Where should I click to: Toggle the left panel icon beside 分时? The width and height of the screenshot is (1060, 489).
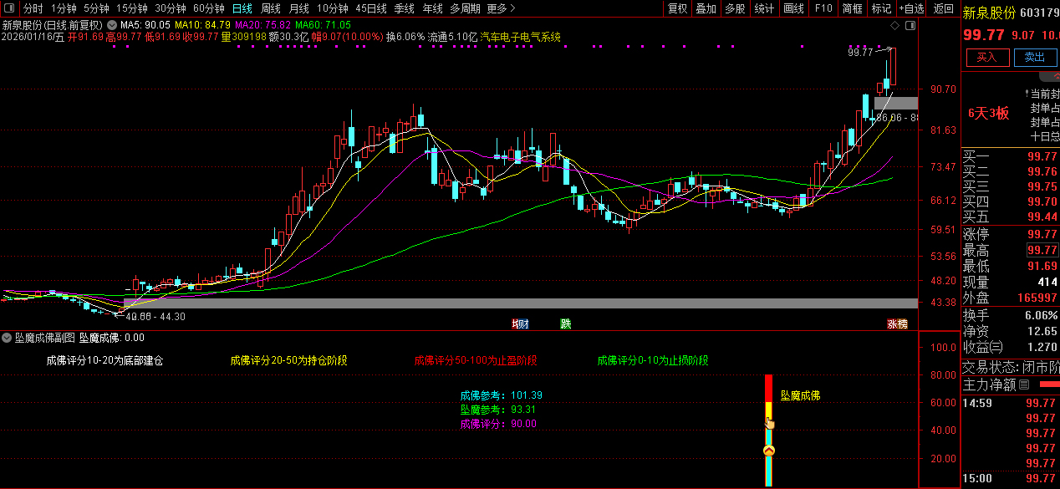[10, 8]
